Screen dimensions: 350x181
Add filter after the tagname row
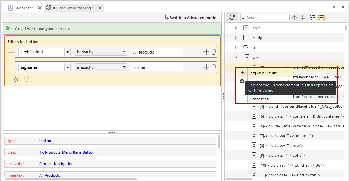[206, 67]
